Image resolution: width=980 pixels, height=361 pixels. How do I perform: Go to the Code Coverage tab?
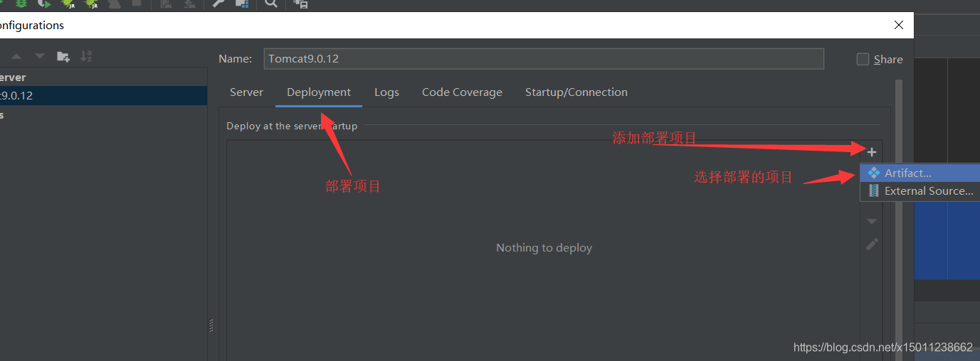click(x=462, y=92)
